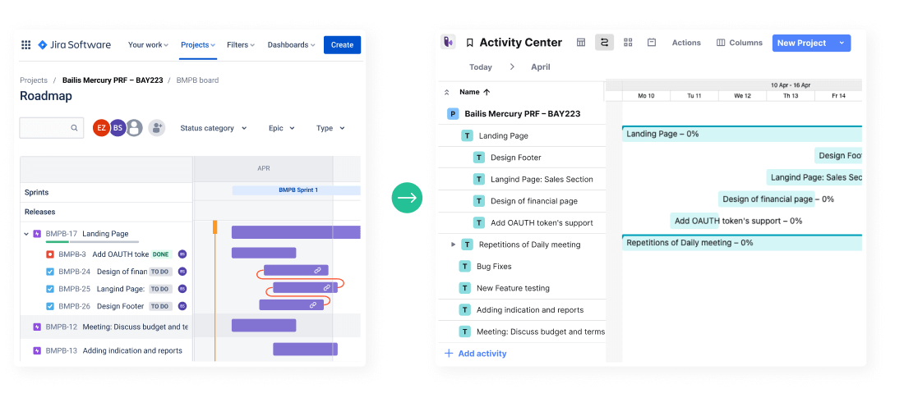Viewport: 904px width, 398px height.
Task: Select the New Feature testing activity
Action: 522,288
